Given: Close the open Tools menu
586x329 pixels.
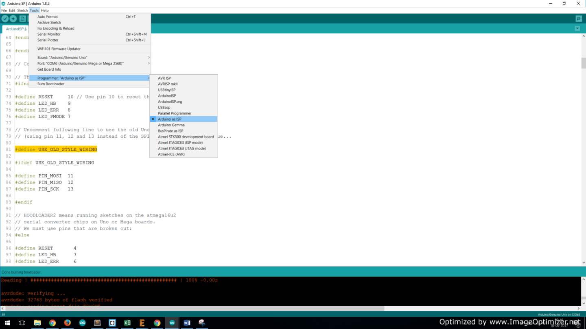Looking at the screenshot, I should coord(34,10).
